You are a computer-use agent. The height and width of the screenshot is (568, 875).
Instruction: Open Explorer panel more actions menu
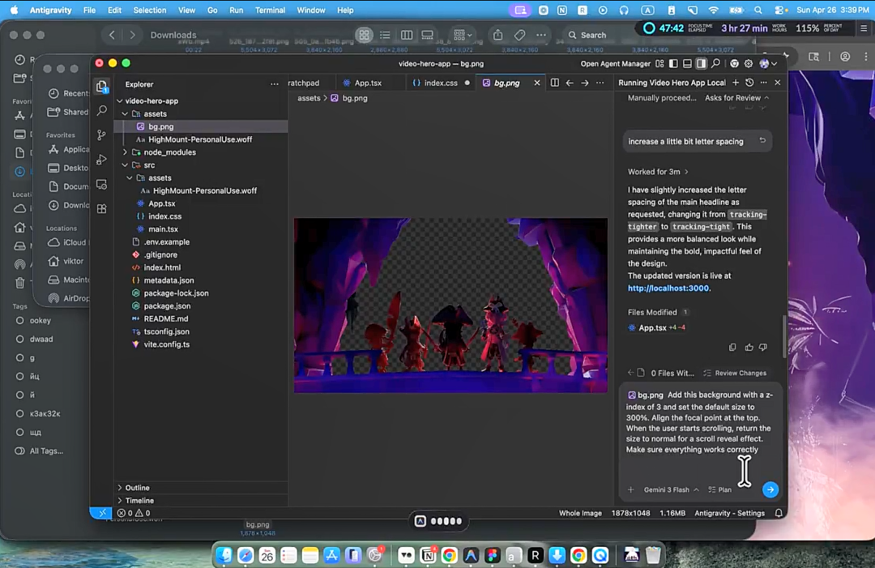click(x=274, y=84)
